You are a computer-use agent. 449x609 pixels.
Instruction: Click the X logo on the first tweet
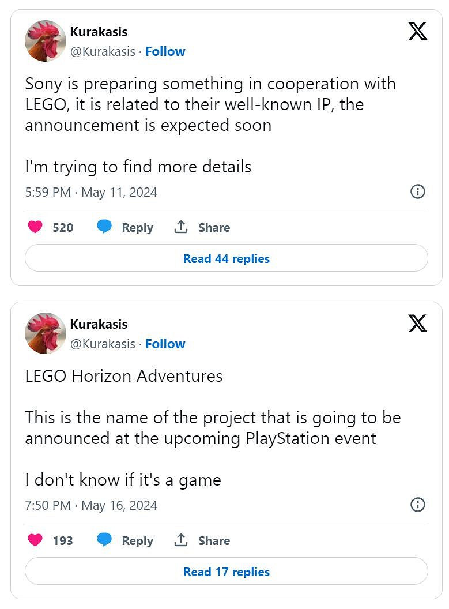tap(417, 31)
